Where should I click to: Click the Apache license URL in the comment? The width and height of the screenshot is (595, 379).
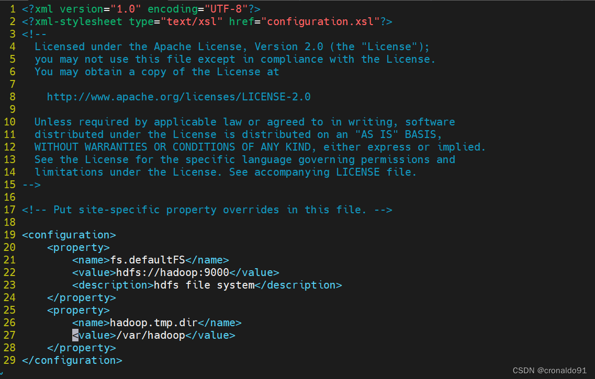tap(179, 97)
